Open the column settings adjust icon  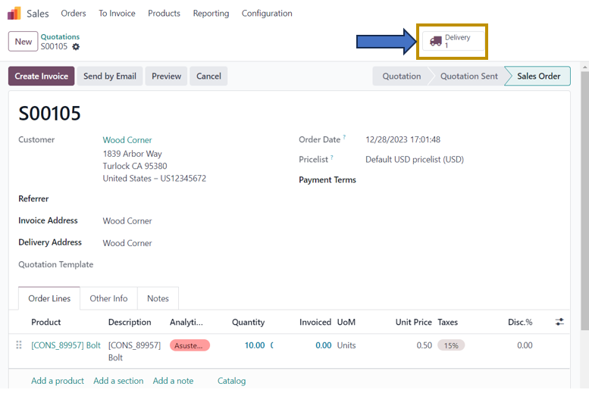point(559,322)
